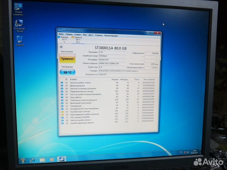The image size is (227, 170).
Task: Click blue status icon of row 03
Action: coord(62,86)
